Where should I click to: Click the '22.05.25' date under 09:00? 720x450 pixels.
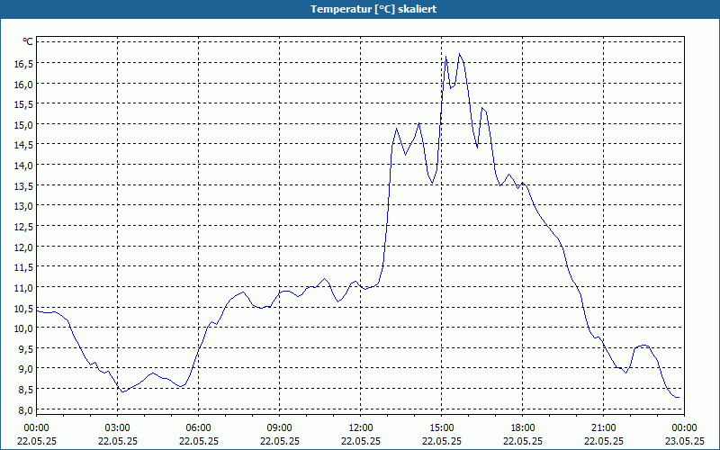tap(280, 441)
